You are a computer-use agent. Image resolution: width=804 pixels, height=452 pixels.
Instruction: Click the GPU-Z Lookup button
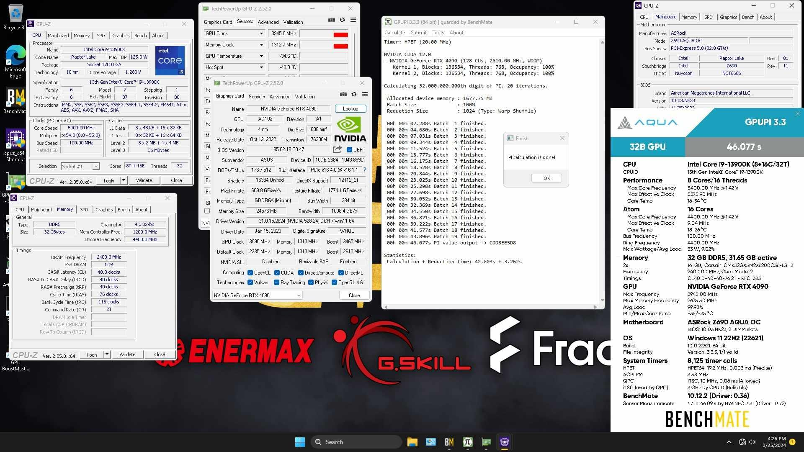click(x=350, y=109)
